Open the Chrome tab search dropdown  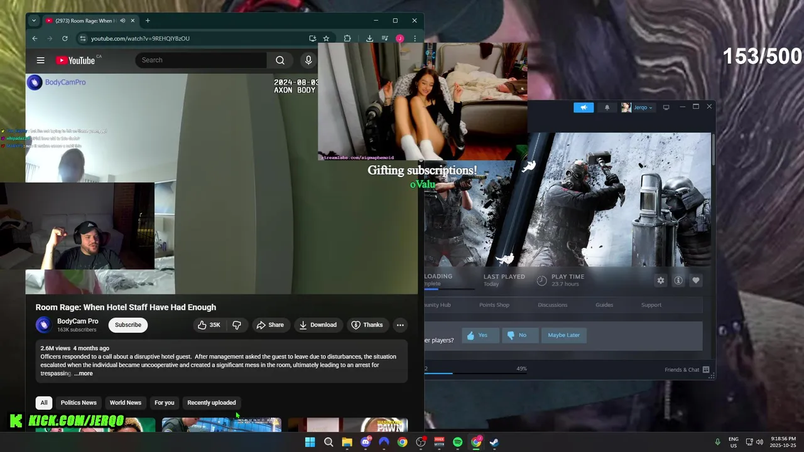tap(34, 21)
